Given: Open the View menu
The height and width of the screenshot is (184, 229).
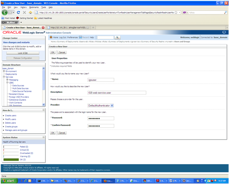Looking at the screenshot, I should click(16, 7).
